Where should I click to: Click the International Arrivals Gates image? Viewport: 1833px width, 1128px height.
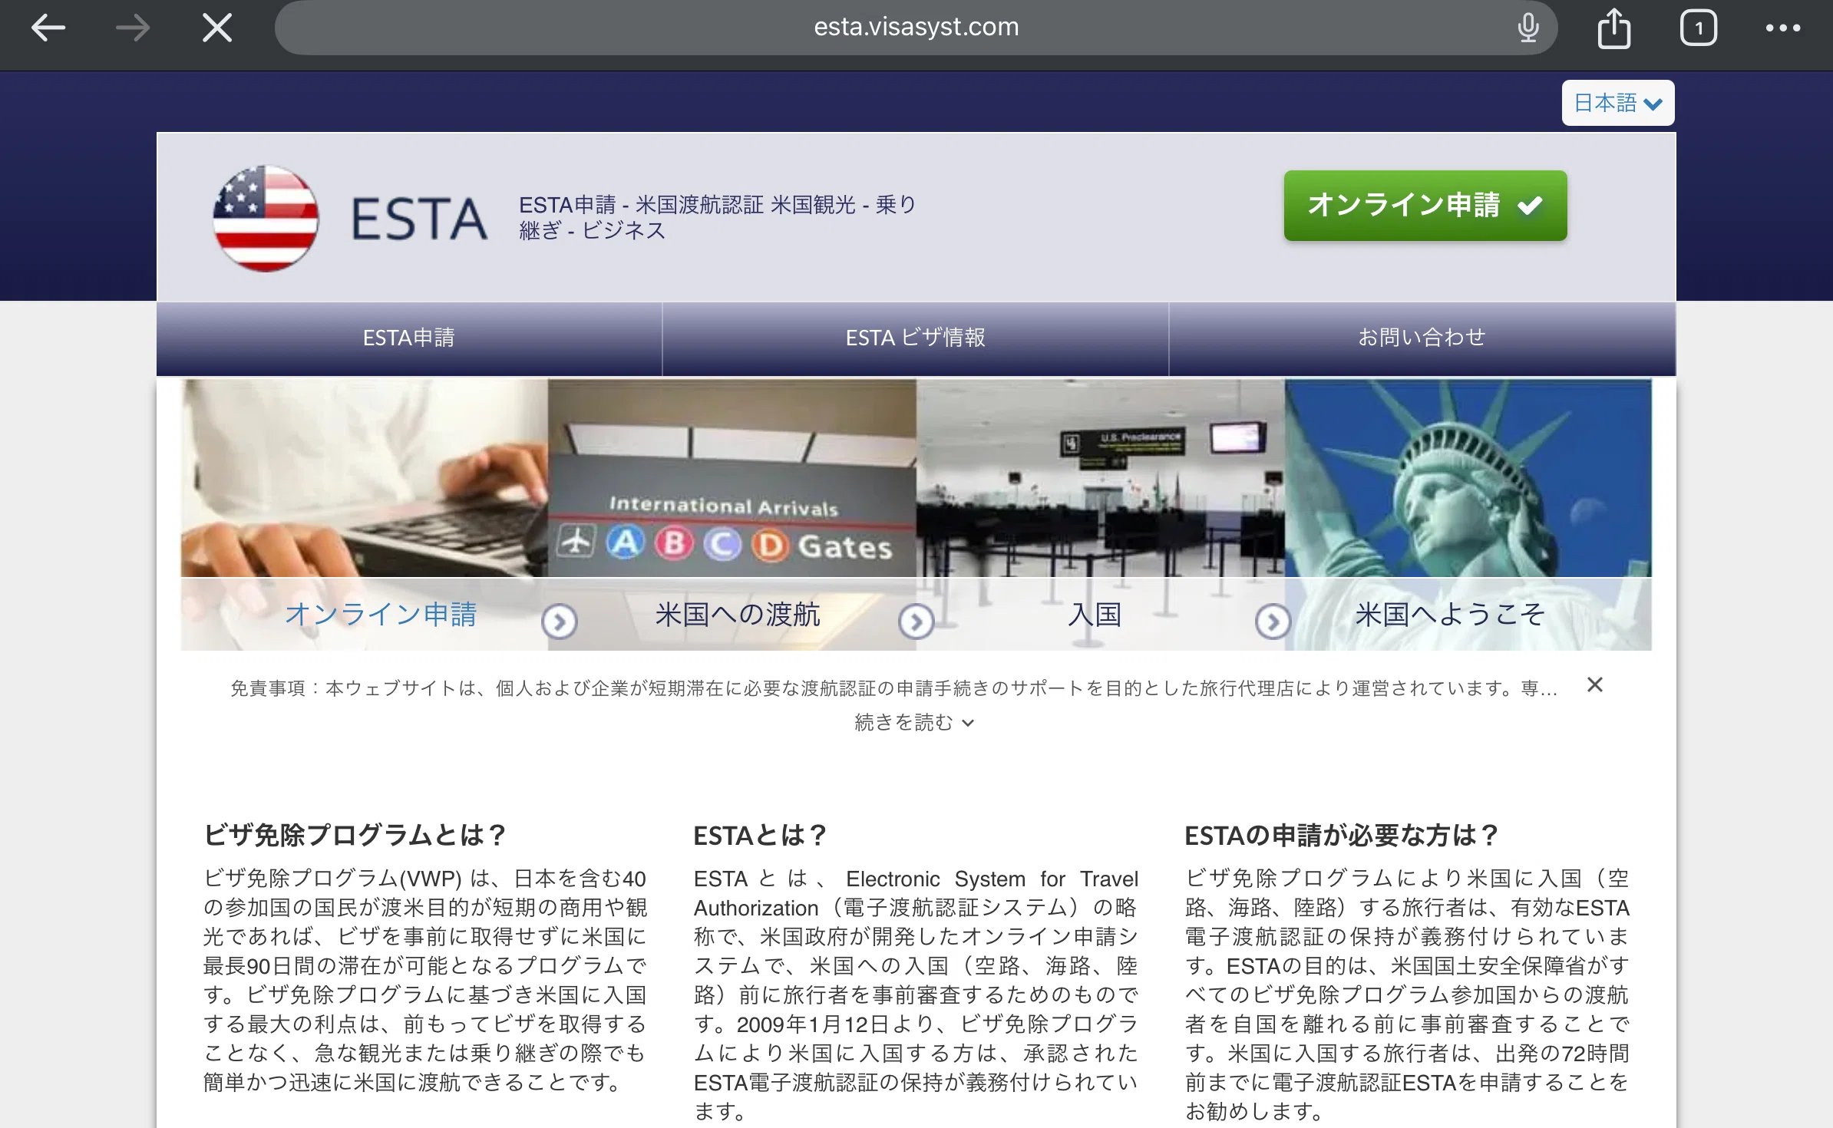coord(732,478)
